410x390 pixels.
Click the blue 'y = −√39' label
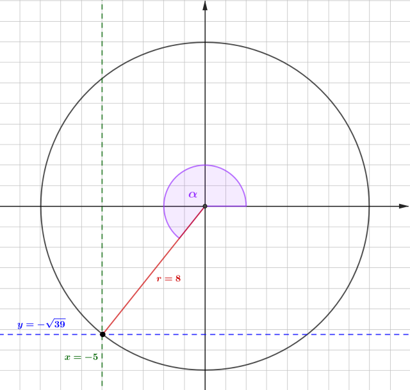(x=42, y=324)
